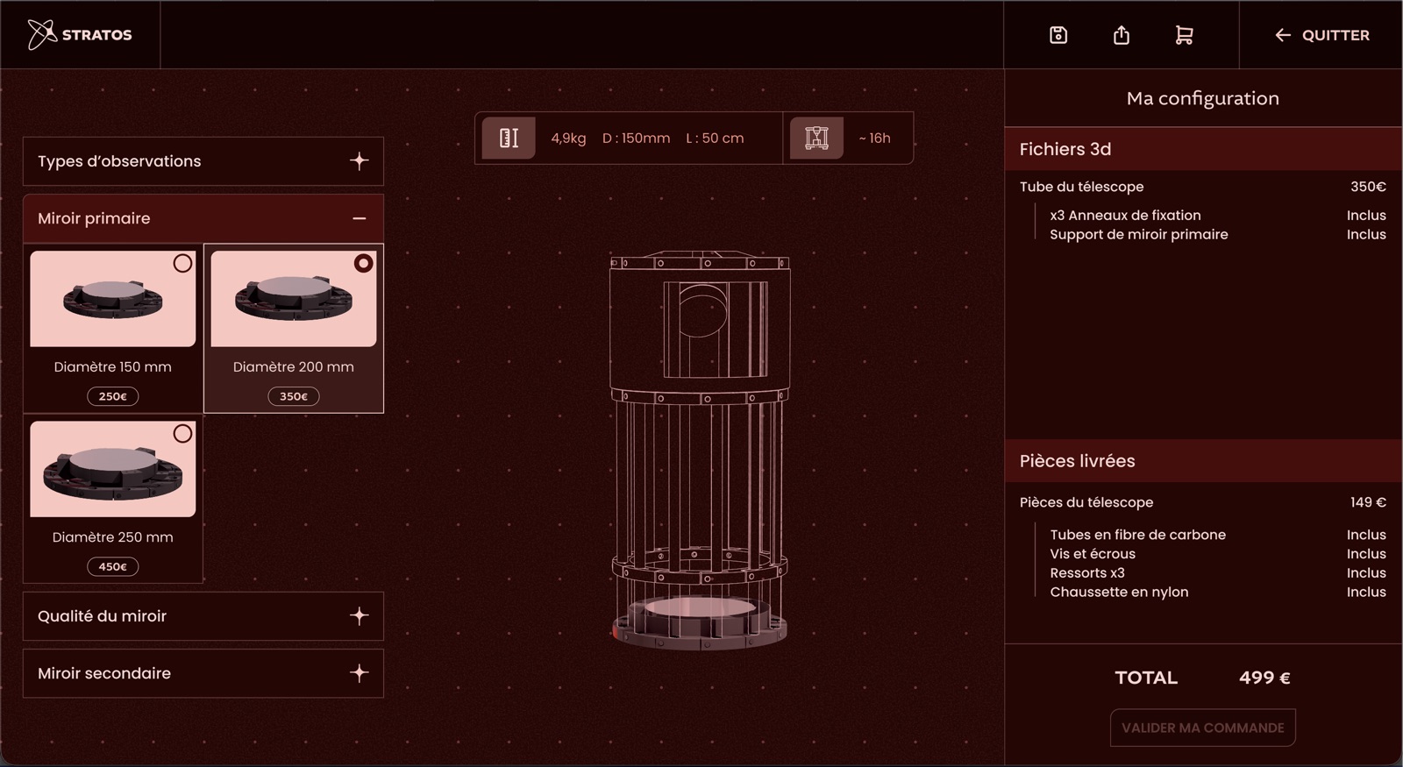Screen dimensions: 1403x767
Task: Click Pièces du télescope row
Action: tap(1203, 502)
